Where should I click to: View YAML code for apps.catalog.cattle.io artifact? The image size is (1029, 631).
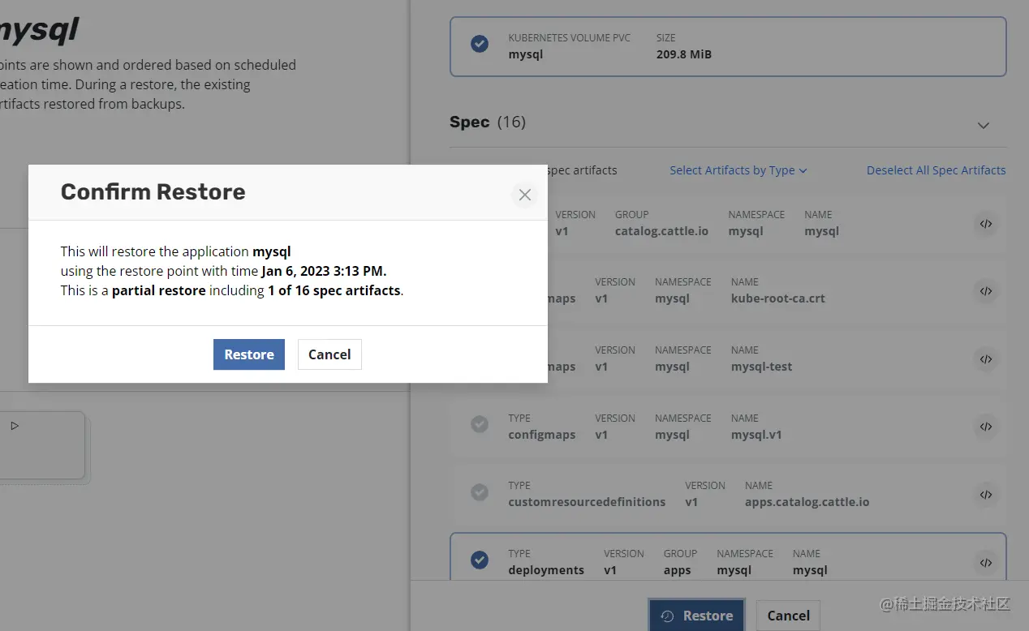[x=986, y=495]
